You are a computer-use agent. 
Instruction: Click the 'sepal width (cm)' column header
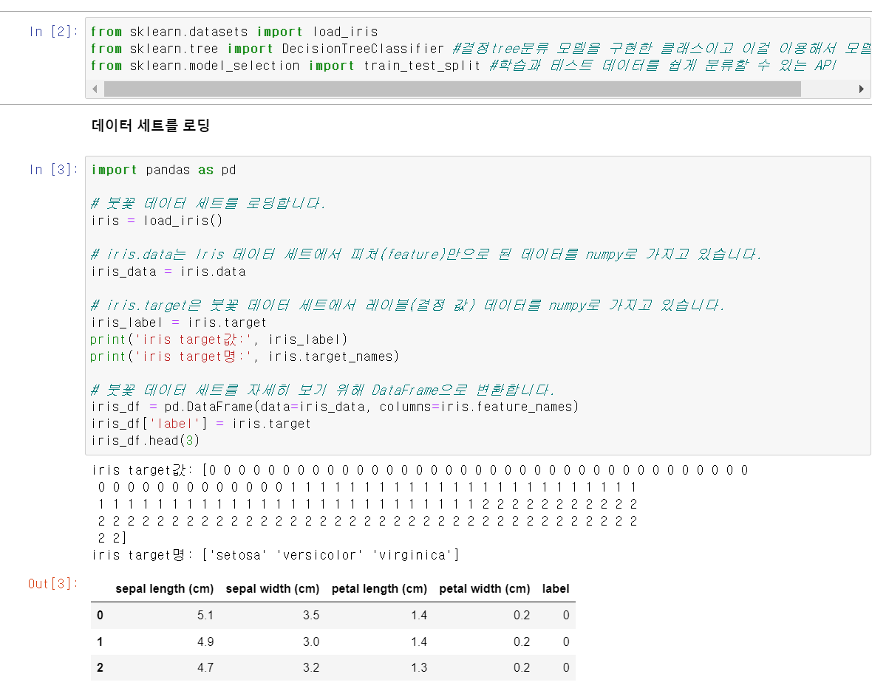click(x=273, y=589)
